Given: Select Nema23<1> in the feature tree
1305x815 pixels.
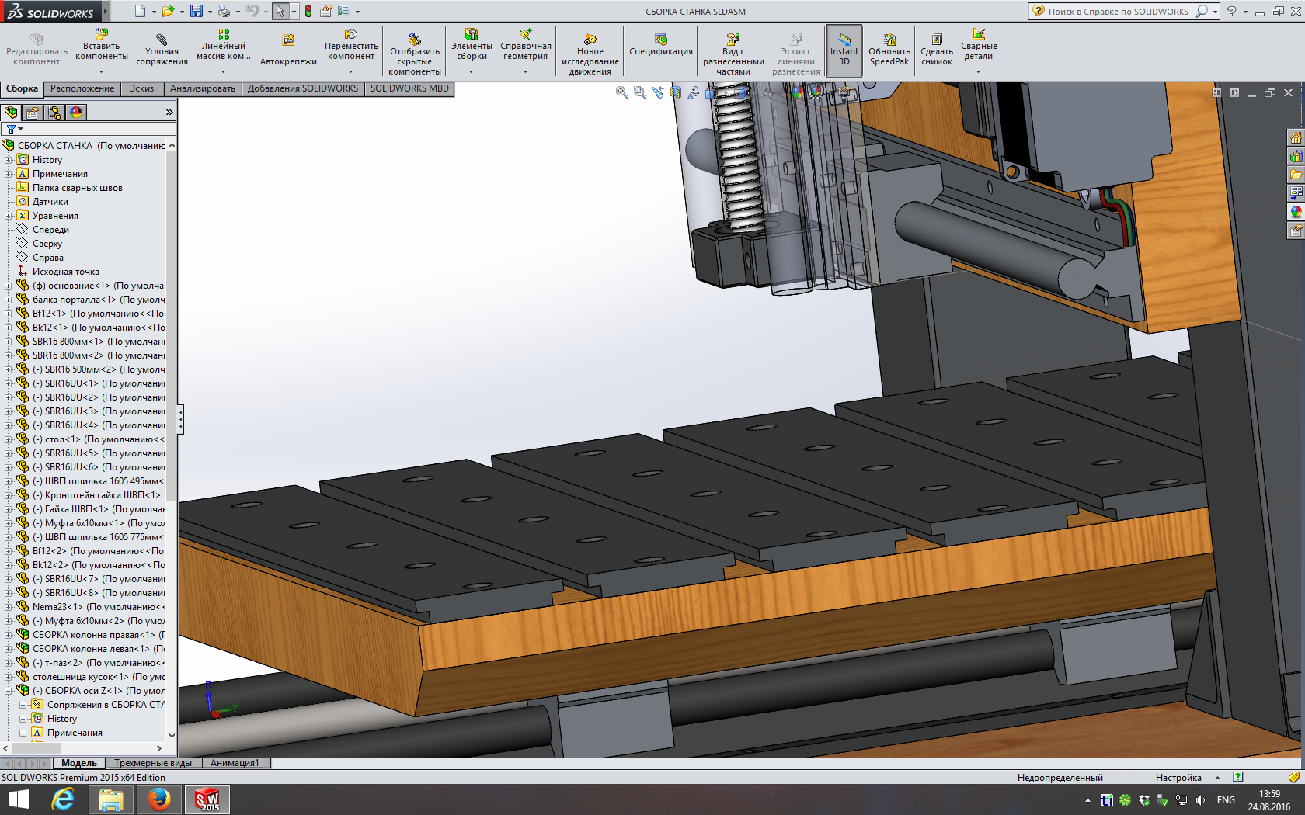Looking at the screenshot, I should point(57,607).
